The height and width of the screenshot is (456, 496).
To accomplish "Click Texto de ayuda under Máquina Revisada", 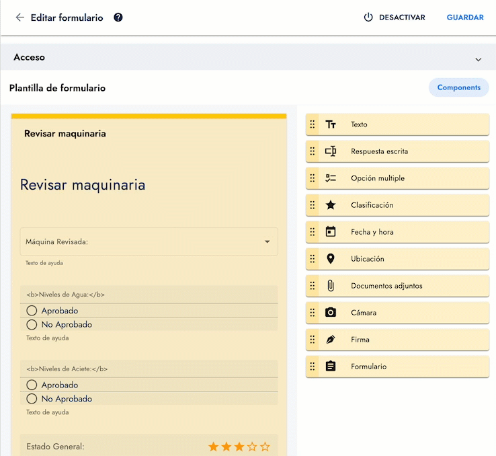I will point(44,263).
